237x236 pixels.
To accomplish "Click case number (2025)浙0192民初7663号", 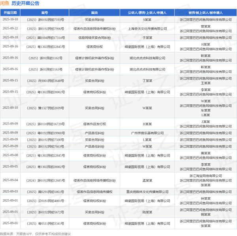I will 45,146.
